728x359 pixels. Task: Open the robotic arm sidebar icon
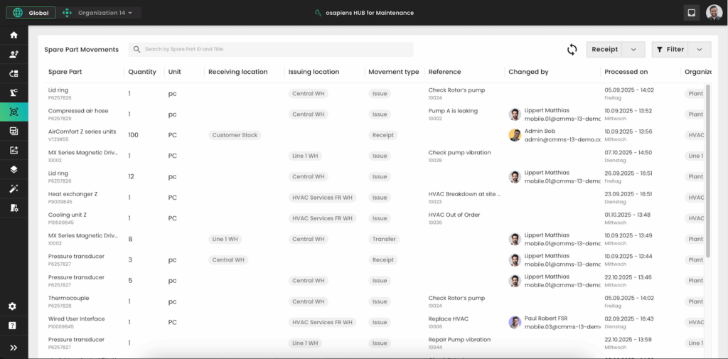pos(14,92)
